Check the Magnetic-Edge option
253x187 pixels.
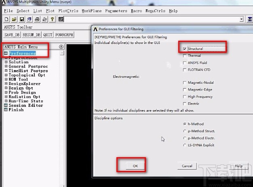tap(185, 89)
